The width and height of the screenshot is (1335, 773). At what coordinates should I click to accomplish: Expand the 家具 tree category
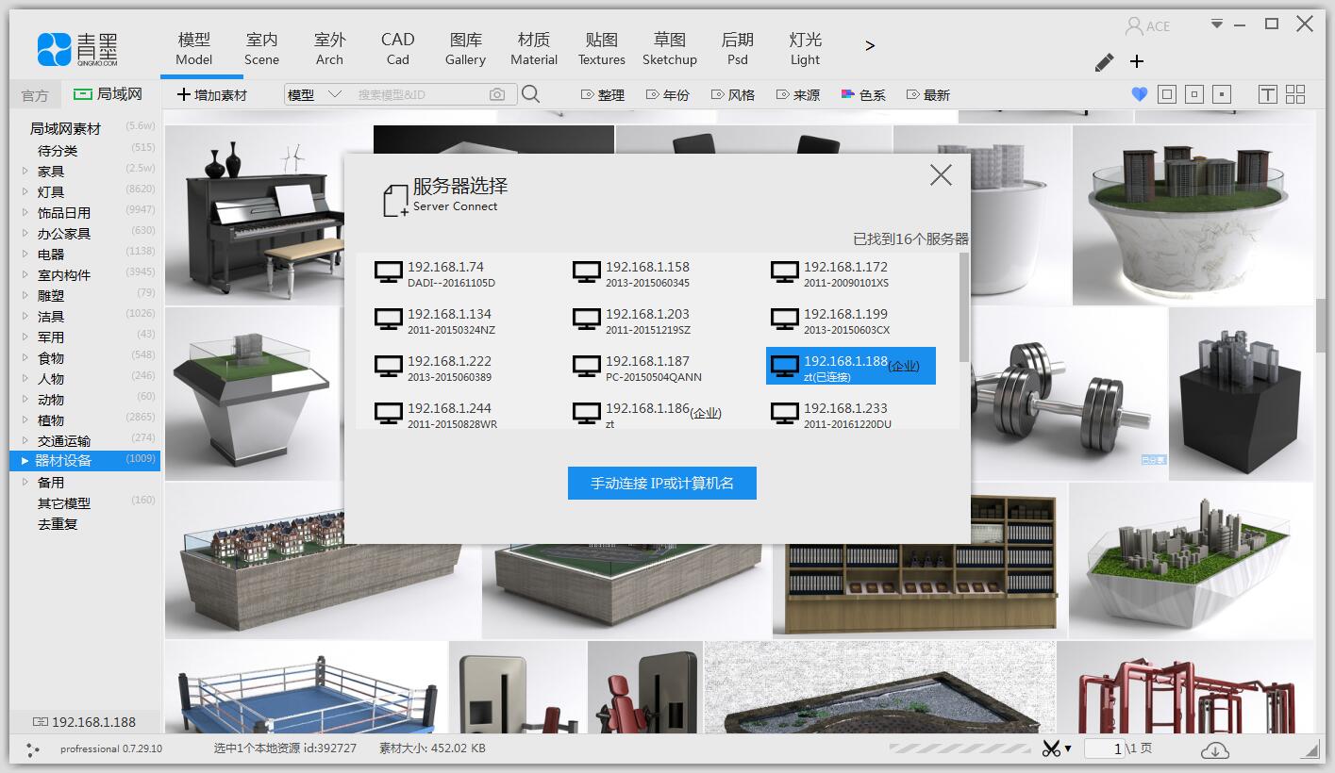coord(25,172)
